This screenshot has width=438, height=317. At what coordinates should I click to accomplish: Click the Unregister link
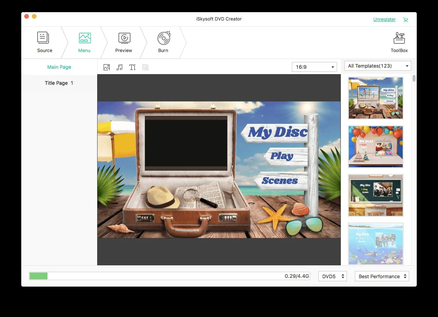[x=384, y=19]
